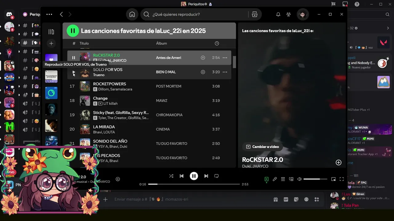Open Discord gift icon in message bar

pos(276,199)
